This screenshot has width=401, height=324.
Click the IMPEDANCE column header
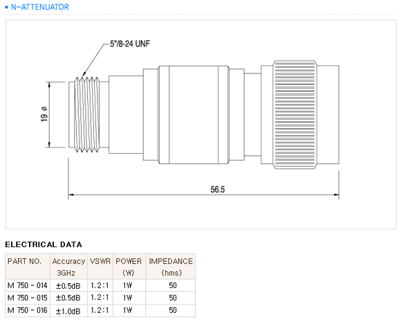[x=171, y=261]
